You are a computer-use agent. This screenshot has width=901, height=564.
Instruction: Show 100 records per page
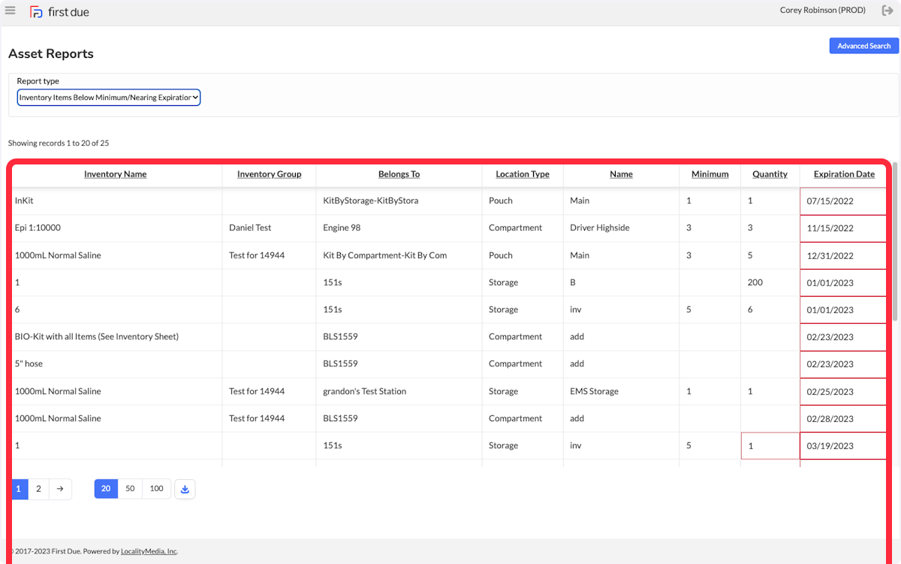pyautogui.click(x=156, y=489)
